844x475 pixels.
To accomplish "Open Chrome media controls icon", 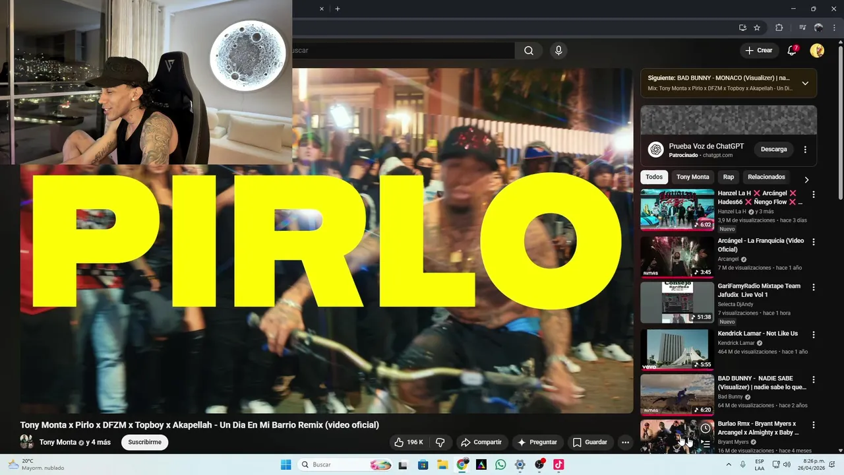I will click(802, 28).
